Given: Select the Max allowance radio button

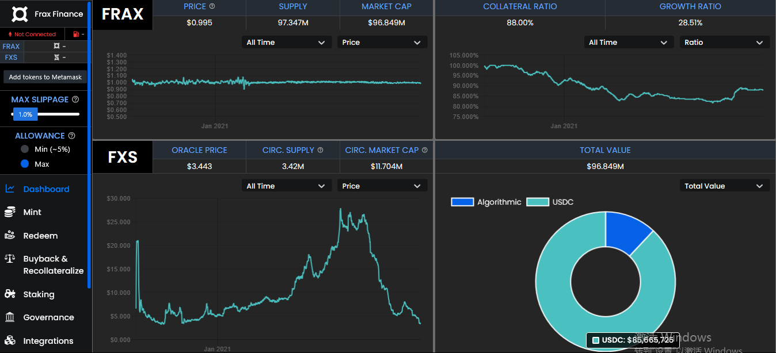Looking at the screenshot, I should pyautogui.click(x=25, y=164).
